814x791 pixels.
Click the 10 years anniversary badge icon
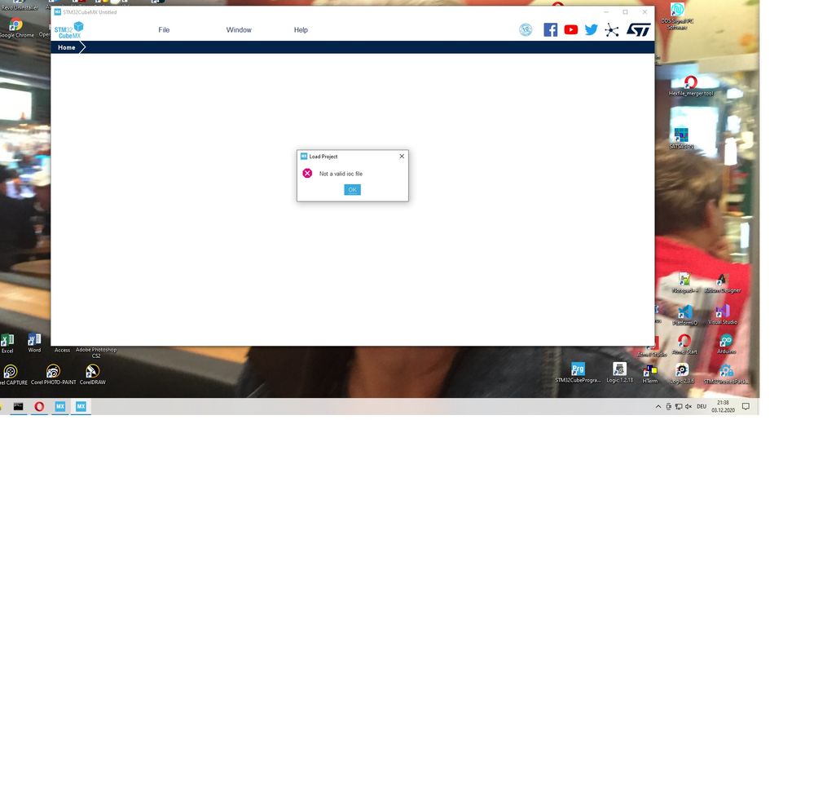coord(526,29)
